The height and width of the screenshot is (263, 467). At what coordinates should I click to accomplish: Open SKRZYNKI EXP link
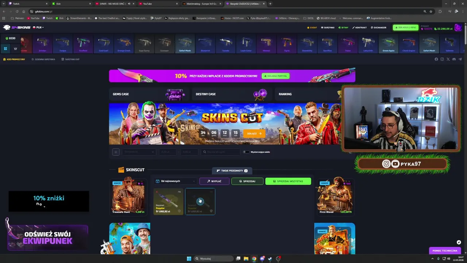coord(70,59)
